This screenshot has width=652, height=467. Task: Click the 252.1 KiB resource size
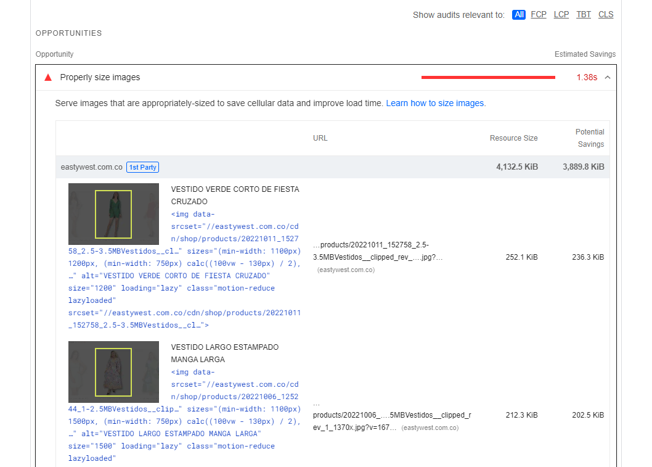coord(521,257)
